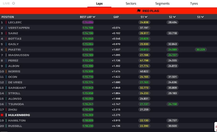Click the partially hidden widget at bottom-right
Image resolution: width=217 pixels, height=132 pixels.
(x=215, y=126)
